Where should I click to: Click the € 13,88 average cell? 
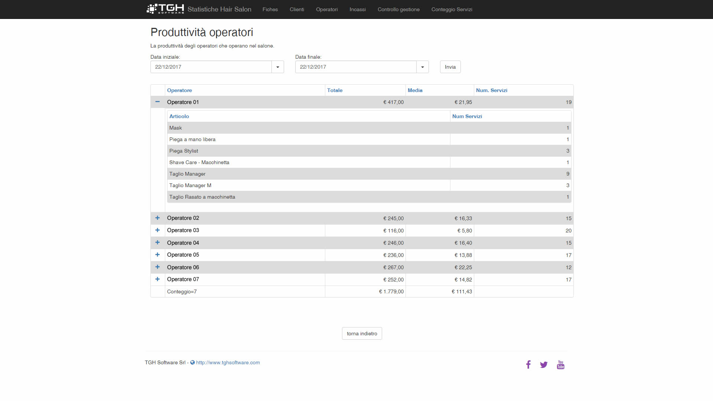440,255
